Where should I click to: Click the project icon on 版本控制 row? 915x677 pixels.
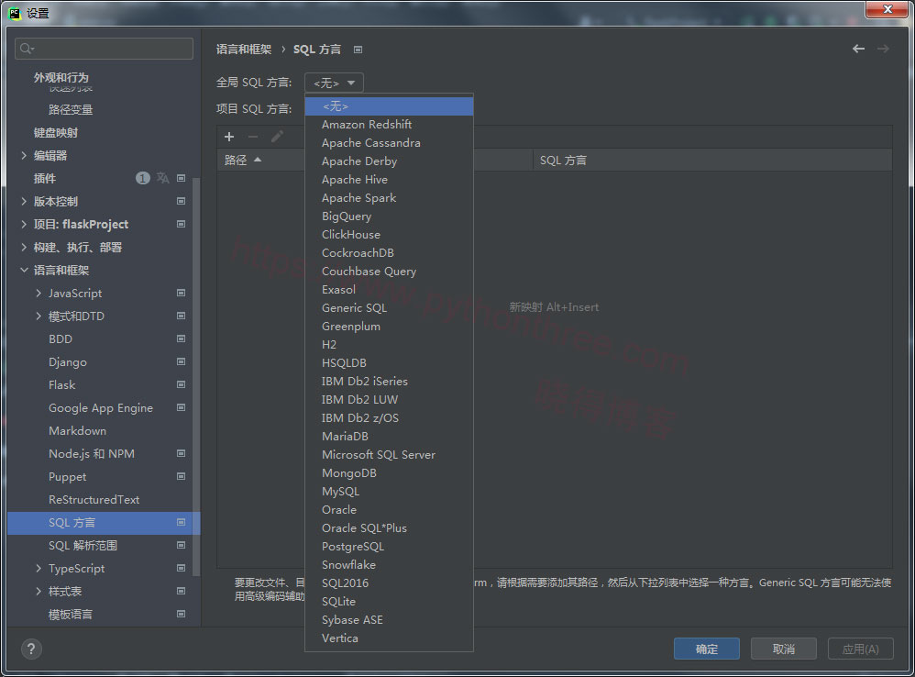(181, 201)
